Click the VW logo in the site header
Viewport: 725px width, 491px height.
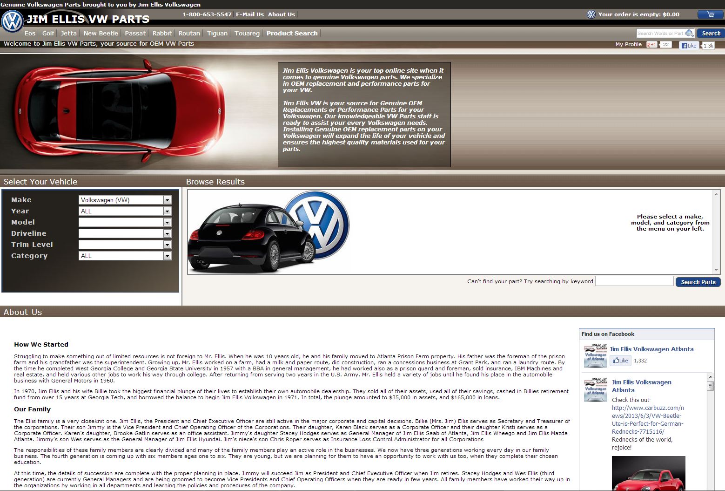pyautogui.click(x=13, y=21)
